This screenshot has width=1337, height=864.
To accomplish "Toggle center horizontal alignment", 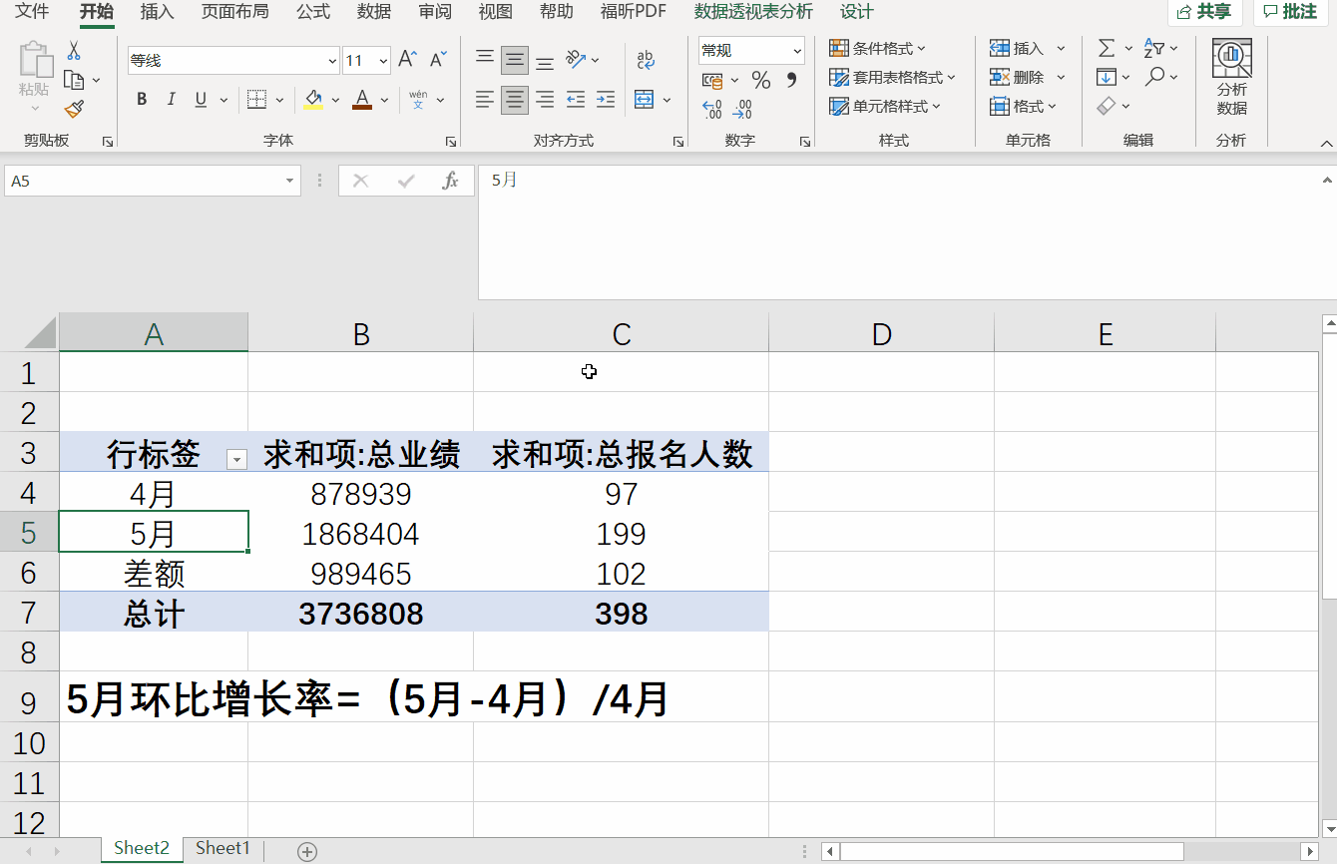I will [x=515, y=100].
